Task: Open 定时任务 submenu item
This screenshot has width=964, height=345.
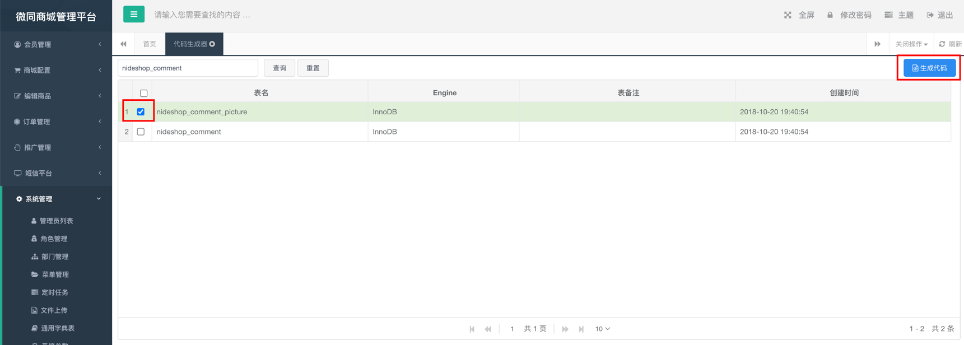Action: 55,292
